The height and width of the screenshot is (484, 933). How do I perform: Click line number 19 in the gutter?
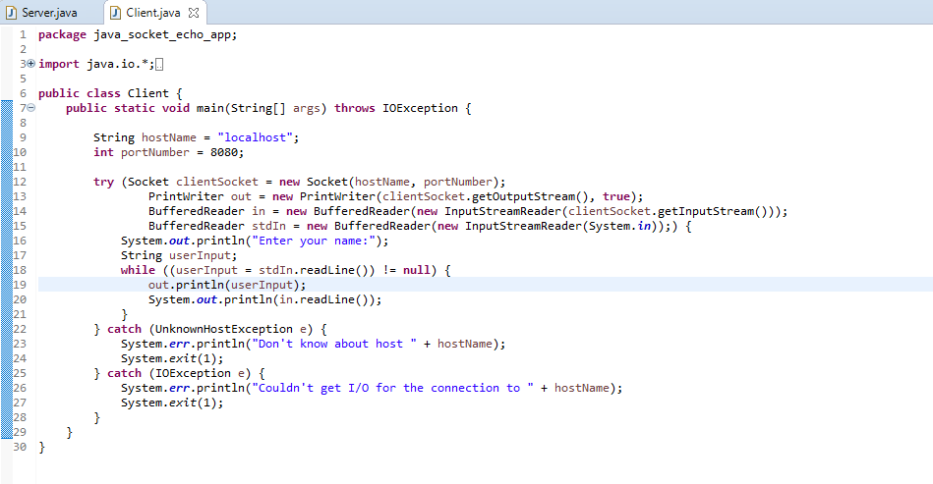pos(20,285)
